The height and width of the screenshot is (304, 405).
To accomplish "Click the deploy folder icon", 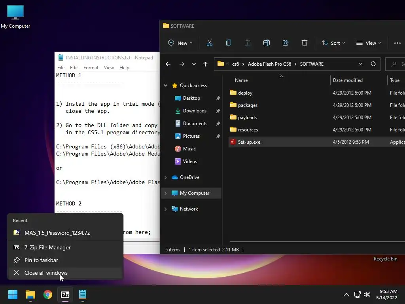I will pos(233,93).
